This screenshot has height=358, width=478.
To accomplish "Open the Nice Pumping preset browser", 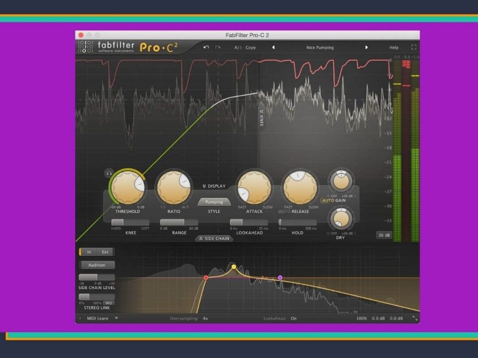I will [x=321, y=47].
